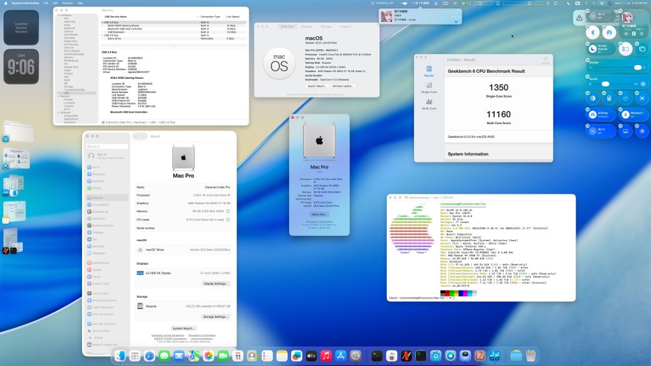This screenshot has width=651, height=366.
Task: Switch to Storage tab in About This Mac
Action: (x=326, y=27)
